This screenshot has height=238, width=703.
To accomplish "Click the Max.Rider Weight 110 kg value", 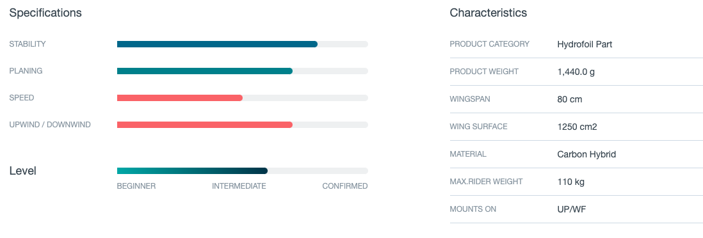I will (x=570, y=182).
